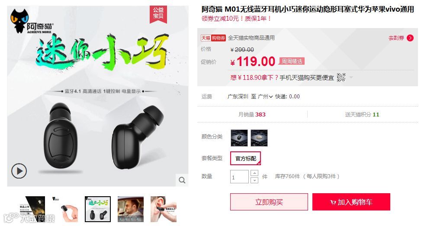Decrease quantity with the down arrow
Image resolution: width=421 pixels, height=226 pixels.
[x=254, y=180]
